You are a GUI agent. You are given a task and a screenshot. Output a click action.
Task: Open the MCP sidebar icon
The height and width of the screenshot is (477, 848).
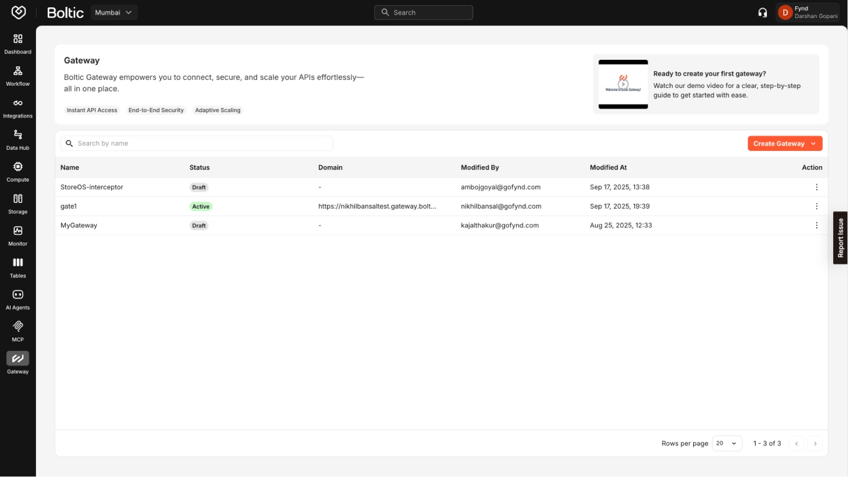click(x=18, y=326)
